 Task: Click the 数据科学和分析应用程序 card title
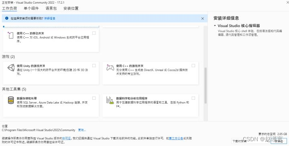pyautogui.click(x=132, y=99)
